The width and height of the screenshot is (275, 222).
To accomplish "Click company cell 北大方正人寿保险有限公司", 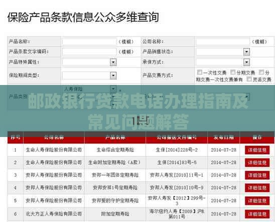I will [54, 214].
